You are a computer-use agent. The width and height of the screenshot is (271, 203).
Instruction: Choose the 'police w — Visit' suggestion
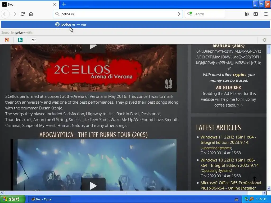(135, 25)
